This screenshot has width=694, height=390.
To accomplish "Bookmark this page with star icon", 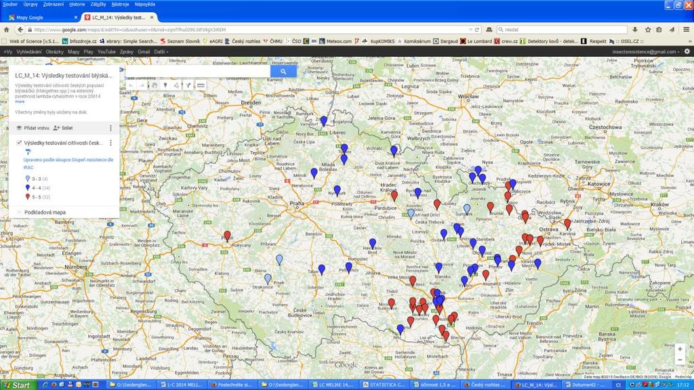I will coord(648,30).
